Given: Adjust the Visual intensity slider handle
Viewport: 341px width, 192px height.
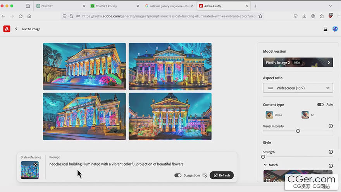Looking at the screenshot, I should pos(298,131).
